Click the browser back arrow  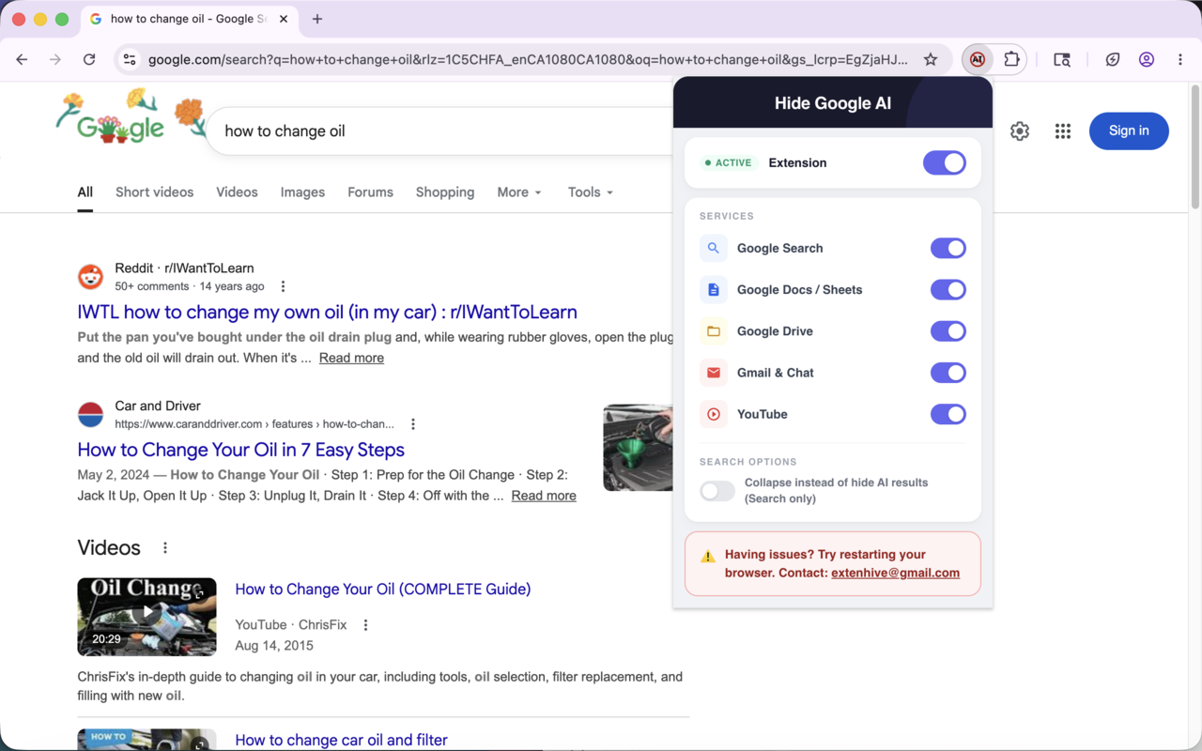pyautogui.click(x=22, y=59)
